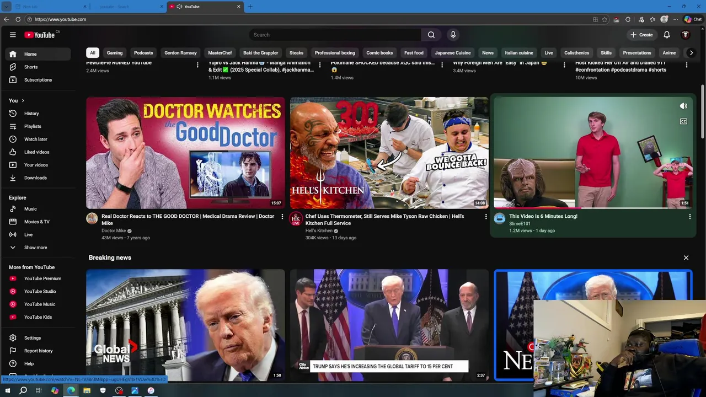Select the Japanese Cuisine chip
706x397 pixels.
[x=453, y=53]
